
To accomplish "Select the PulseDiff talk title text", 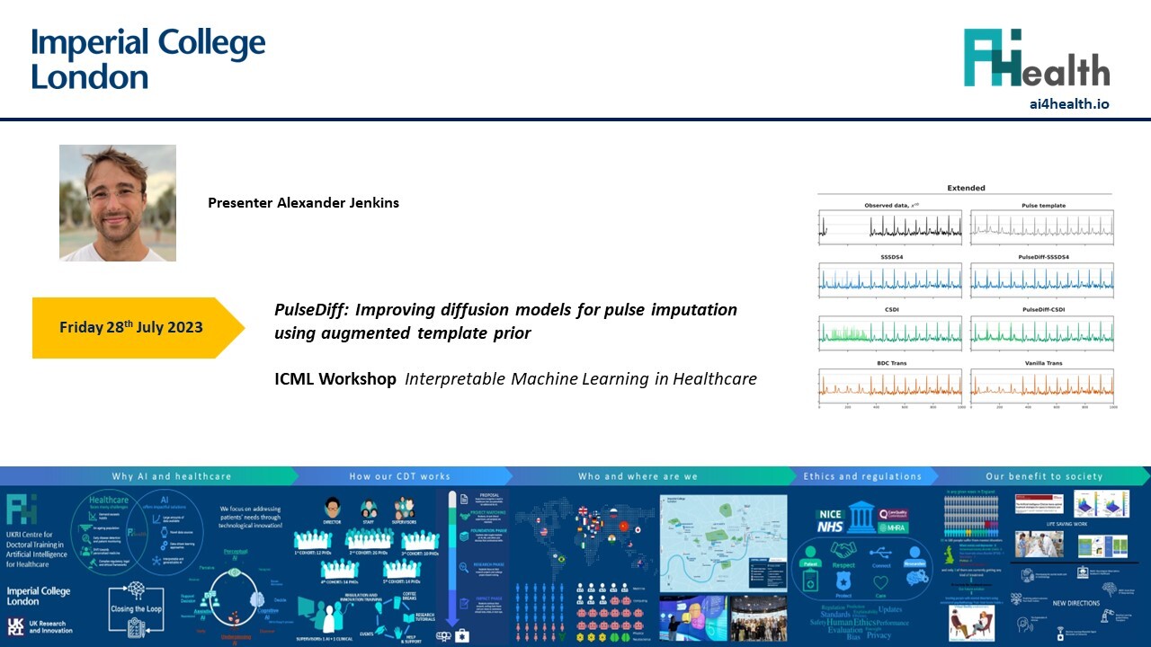I will coord(505,321).
